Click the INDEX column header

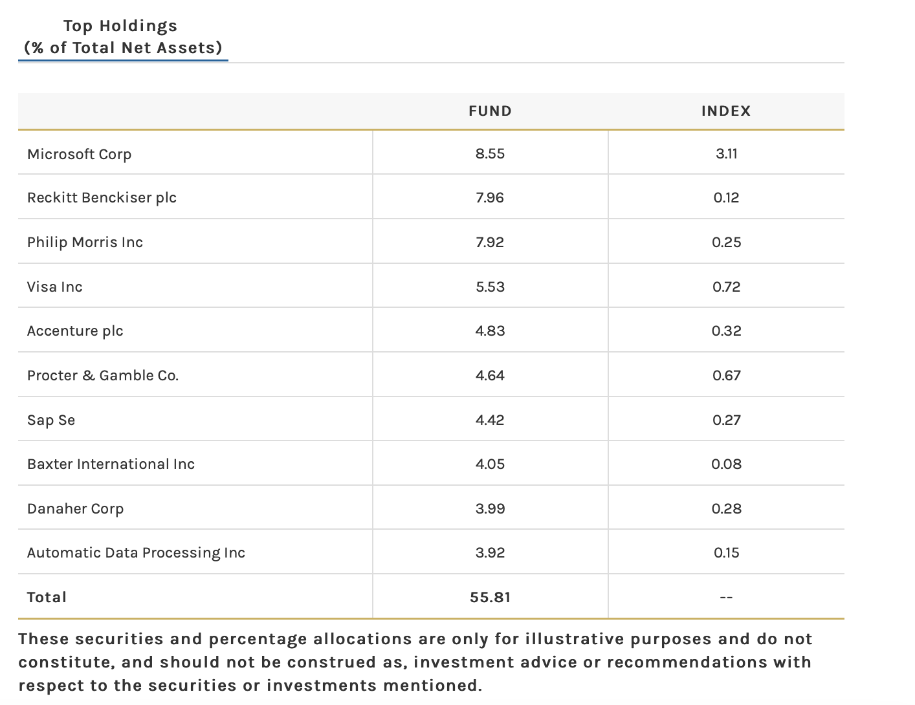(x=726, y=111)
